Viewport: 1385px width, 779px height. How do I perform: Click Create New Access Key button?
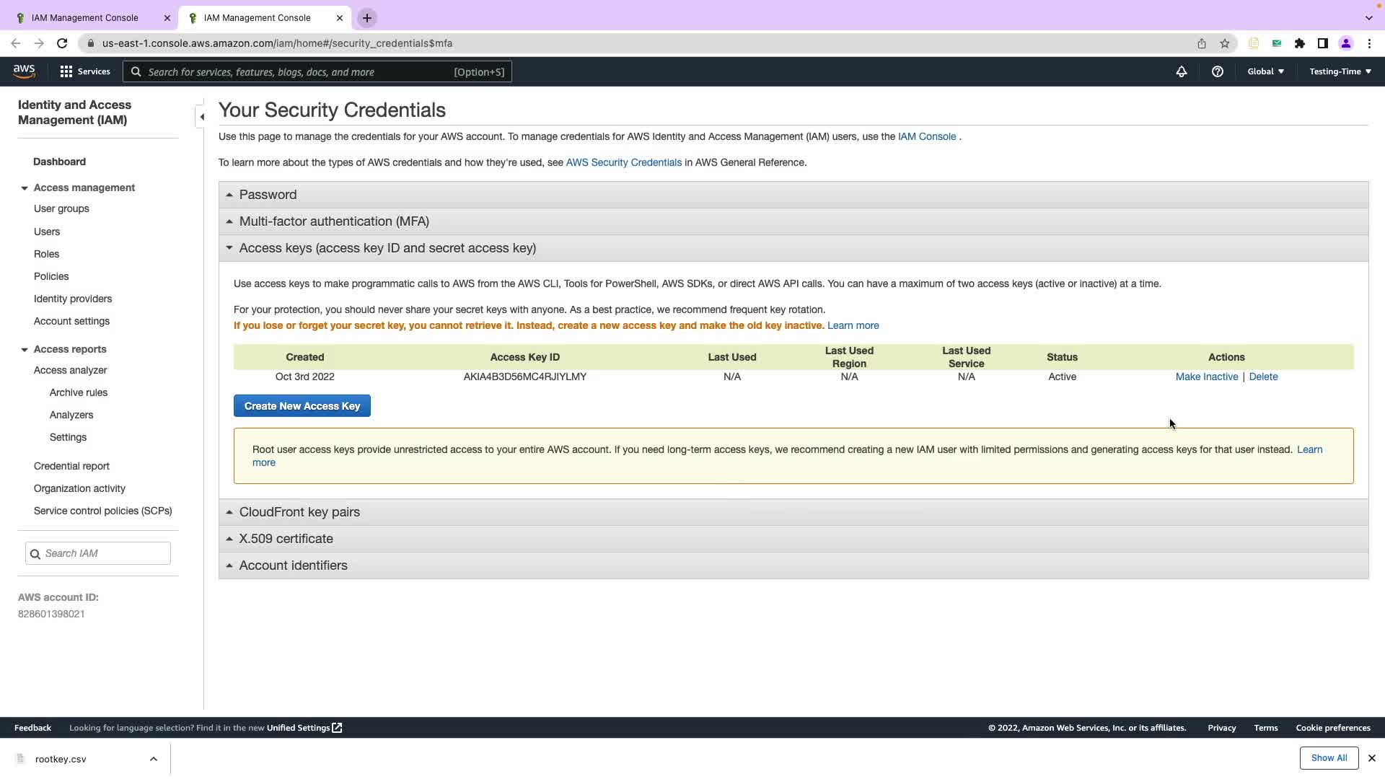(x=302, y=406)
